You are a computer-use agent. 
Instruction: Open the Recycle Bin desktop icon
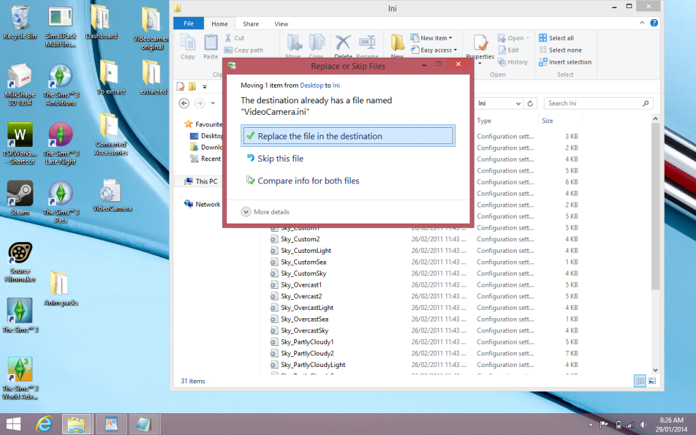[20, 22]
